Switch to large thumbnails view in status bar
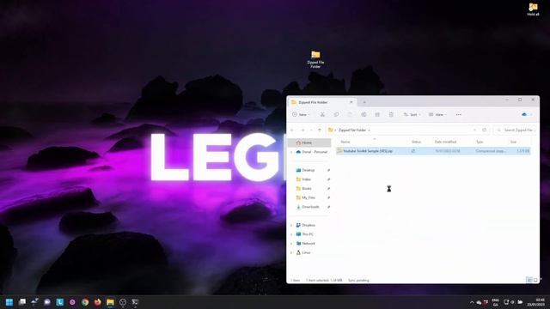The height and width of the screenshot is (309, 550). pyautogui.click(x=535, y=280)
